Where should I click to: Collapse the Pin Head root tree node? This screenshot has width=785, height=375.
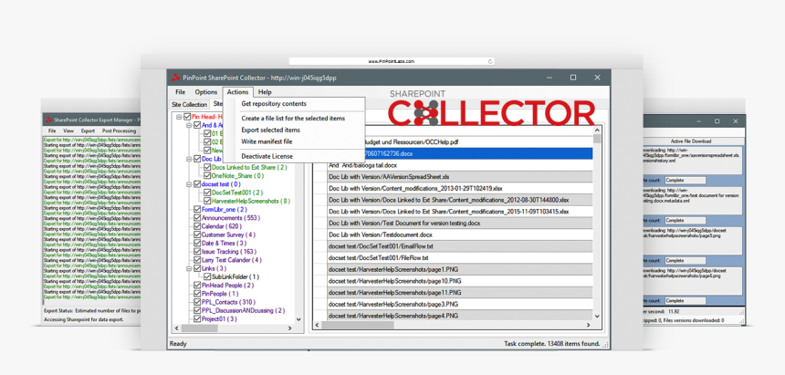(x=180, y=117)
